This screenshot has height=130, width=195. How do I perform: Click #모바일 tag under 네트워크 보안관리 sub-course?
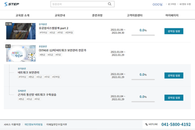pyautogui.click(x=56, y=77)
